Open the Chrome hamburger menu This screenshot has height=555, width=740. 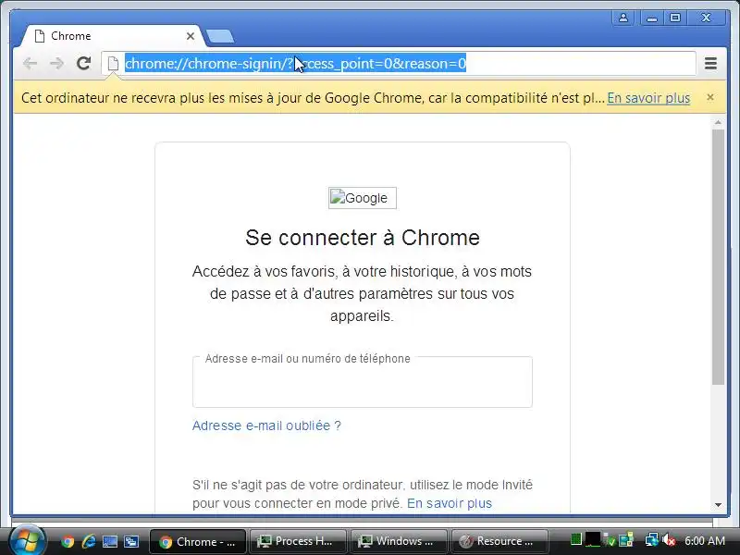coord(710,63)
